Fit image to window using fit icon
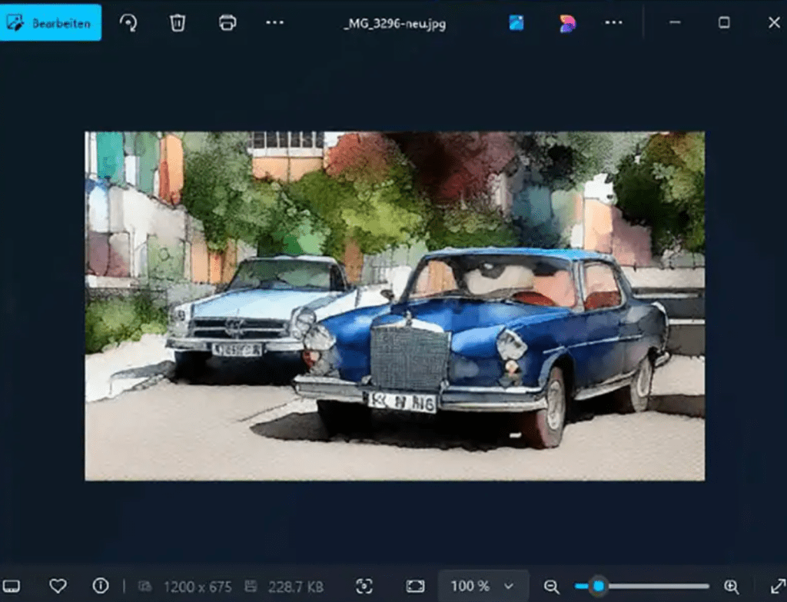 point(415,586)
